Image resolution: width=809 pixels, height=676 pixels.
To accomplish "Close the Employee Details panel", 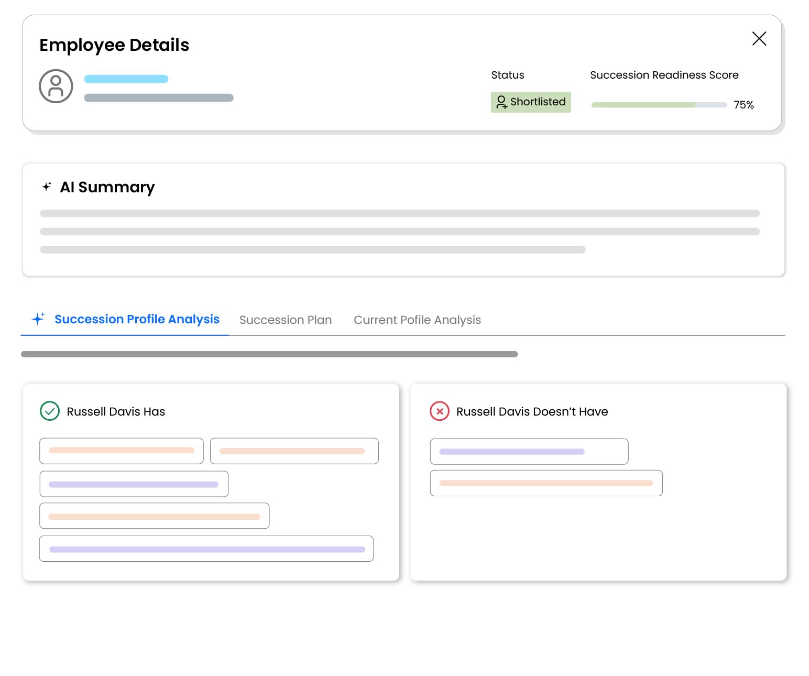I will tap(759, 38).
